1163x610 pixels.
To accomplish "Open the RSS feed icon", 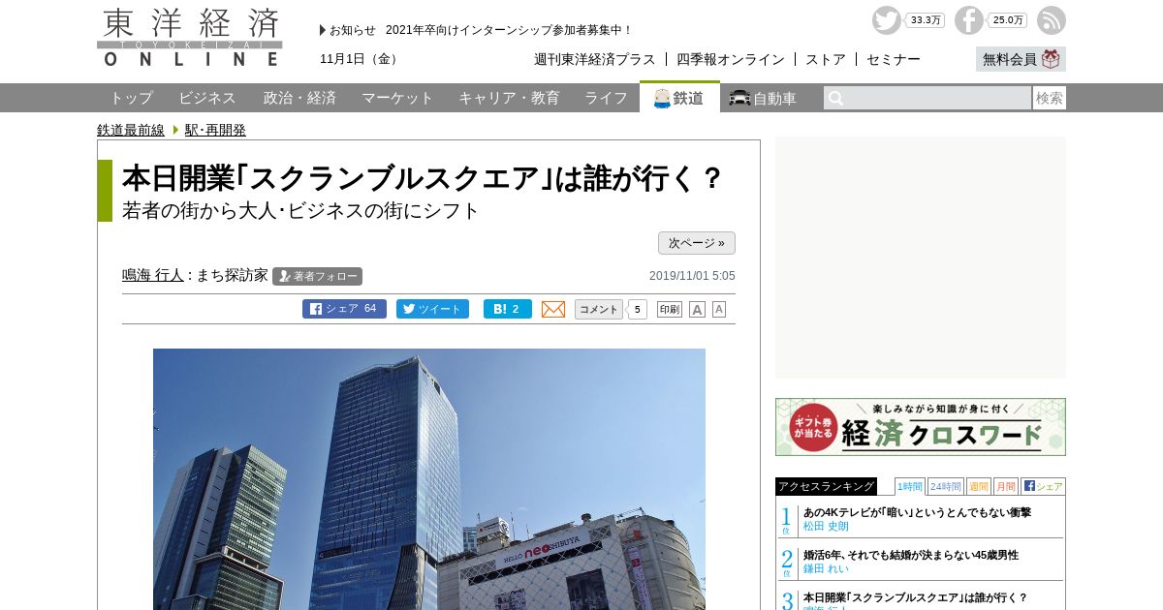I will [x=1051, y=20].
